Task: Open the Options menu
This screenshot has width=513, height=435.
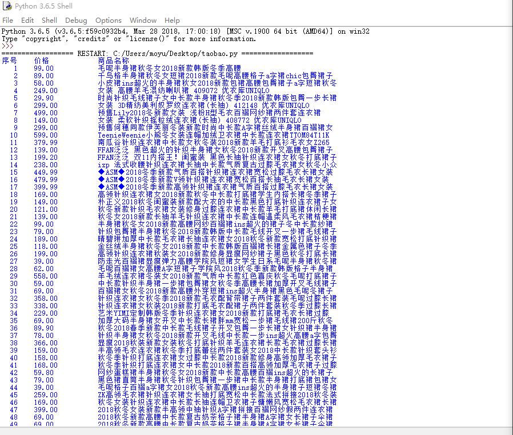Action: click(x=109, y=20)
